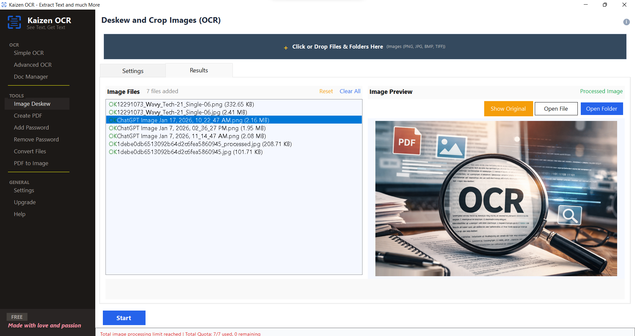Open Advanced OCR from the sidebar
635x336 pixels.
pos(32,65)
